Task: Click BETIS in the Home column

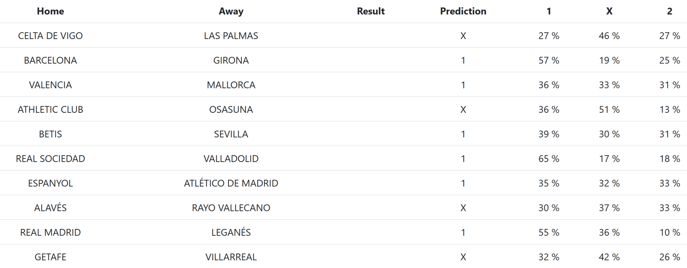Action: (x=50, y=134)
